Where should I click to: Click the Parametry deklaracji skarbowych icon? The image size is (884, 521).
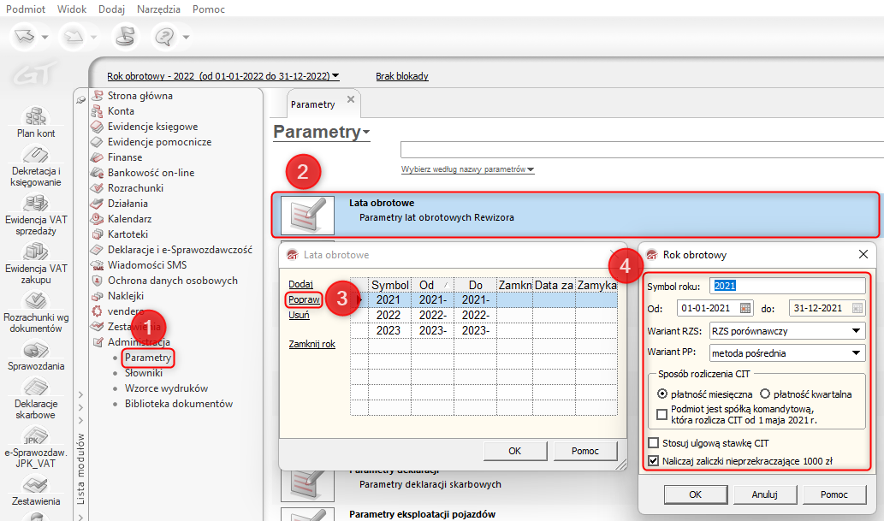(307, 486)
